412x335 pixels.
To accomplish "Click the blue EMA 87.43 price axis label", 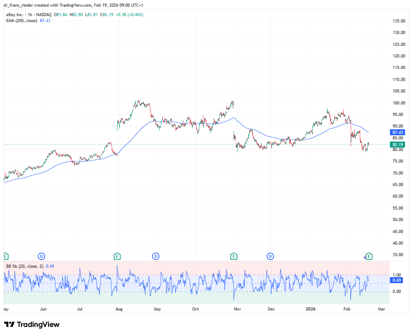I will pos(398,132).
